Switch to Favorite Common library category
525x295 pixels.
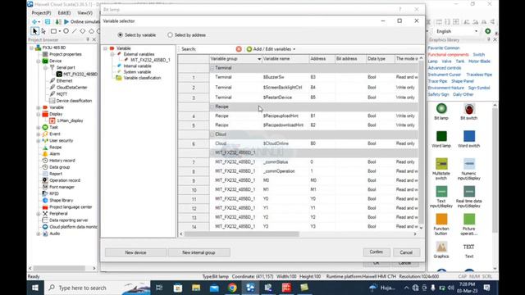(x=444, y=48)
